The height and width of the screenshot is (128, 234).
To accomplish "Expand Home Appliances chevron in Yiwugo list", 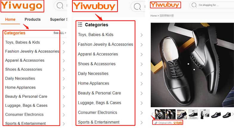I will (64, 88).
